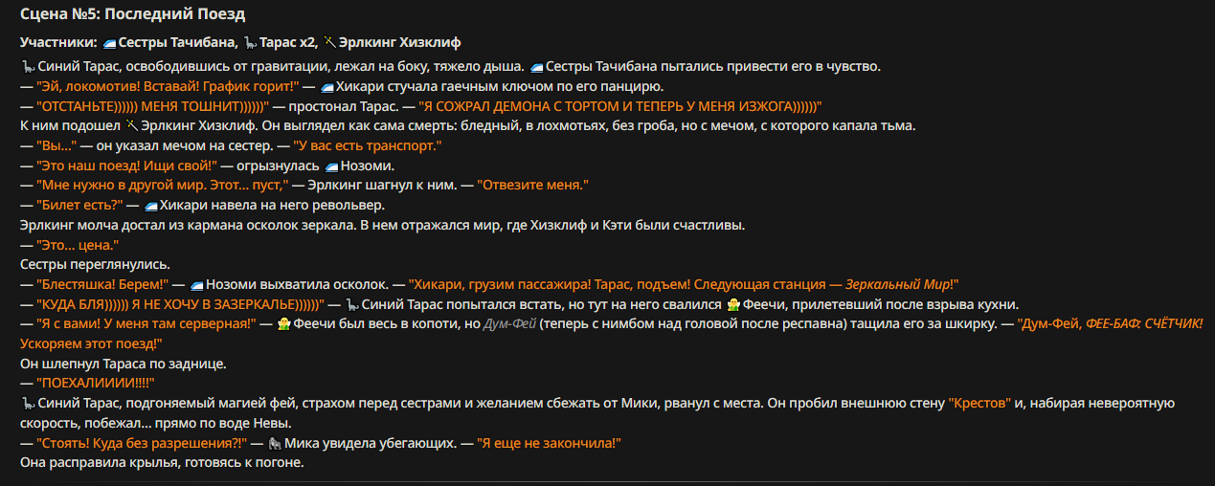Click sword icon in "К ним подошел" line
Image resolution: width=1215 pixels, height=486 pixels.
point(132,125)
